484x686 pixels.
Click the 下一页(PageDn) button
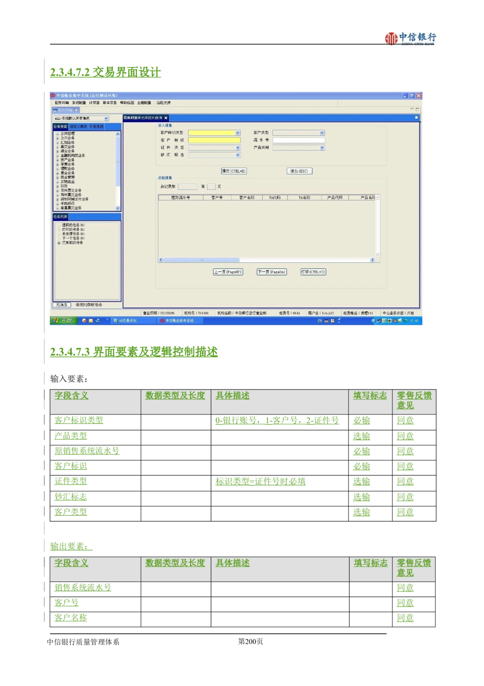click(x=272, y=272)
